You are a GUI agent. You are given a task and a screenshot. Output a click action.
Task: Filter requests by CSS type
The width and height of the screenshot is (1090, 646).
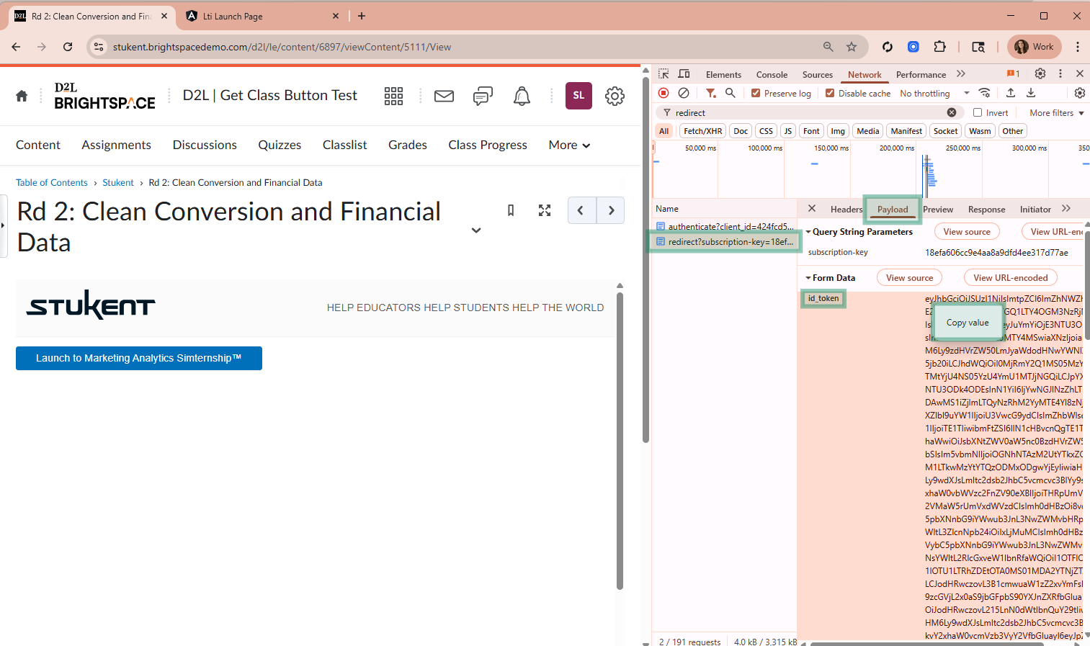[766, 131]
